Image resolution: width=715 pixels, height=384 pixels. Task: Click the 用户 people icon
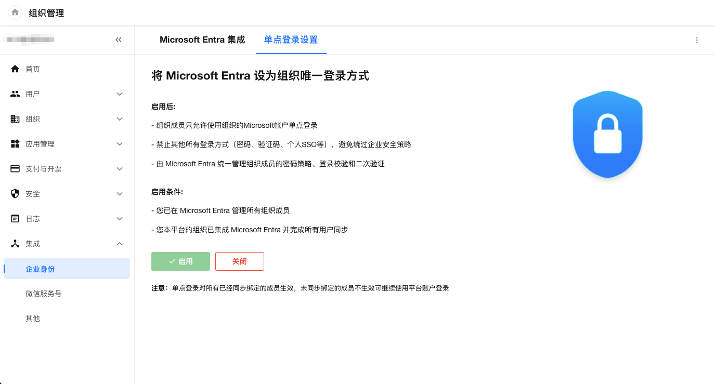point(15,94)
